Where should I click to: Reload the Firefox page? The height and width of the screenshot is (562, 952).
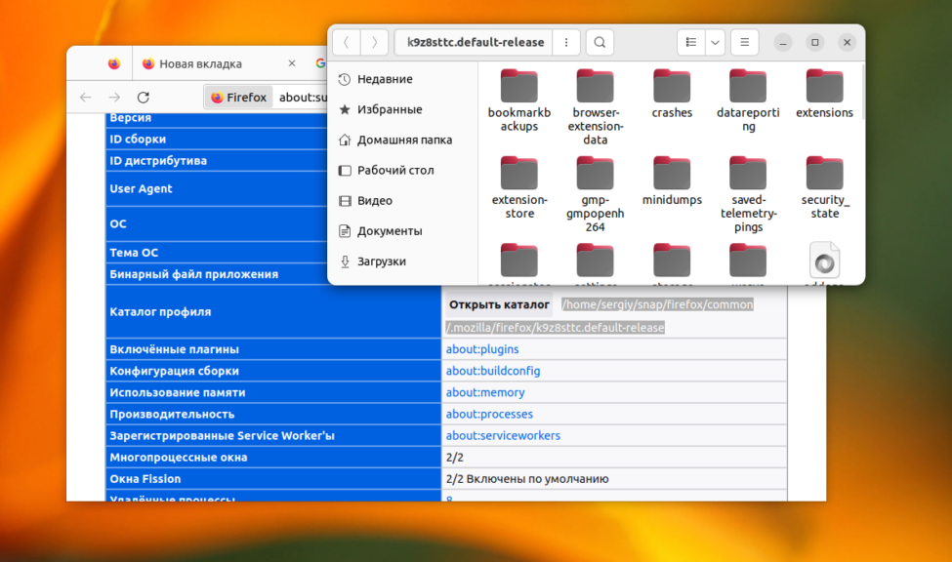tap(144, 98)
